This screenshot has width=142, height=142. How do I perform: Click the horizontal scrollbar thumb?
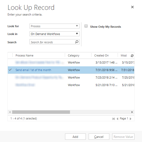pyautogui.click(x=41, y=112)
